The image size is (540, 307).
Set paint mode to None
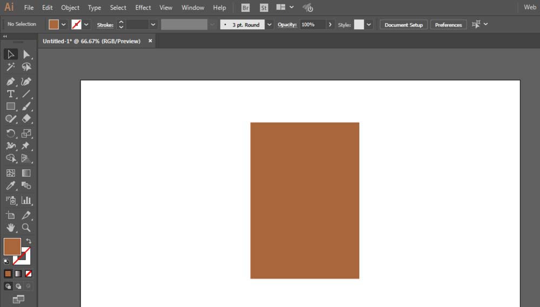tap(29, 273)
